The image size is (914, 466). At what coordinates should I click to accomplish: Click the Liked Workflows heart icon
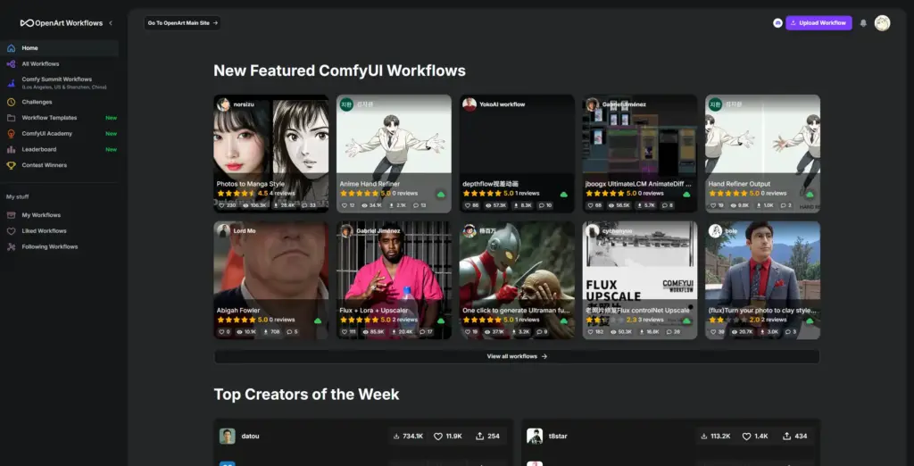point(11,231)
